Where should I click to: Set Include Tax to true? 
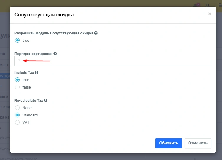coord(17,80)
